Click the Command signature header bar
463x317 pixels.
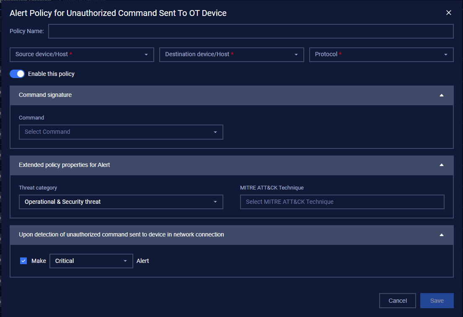click(x=210, y=95)
